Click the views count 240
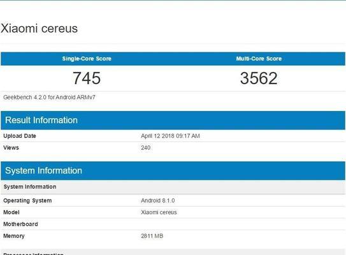 point(146,148)
